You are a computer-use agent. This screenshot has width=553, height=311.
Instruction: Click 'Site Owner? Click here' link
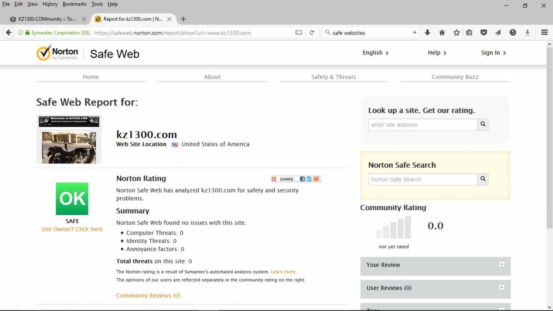pyautogui.click(x=72, y=229)
